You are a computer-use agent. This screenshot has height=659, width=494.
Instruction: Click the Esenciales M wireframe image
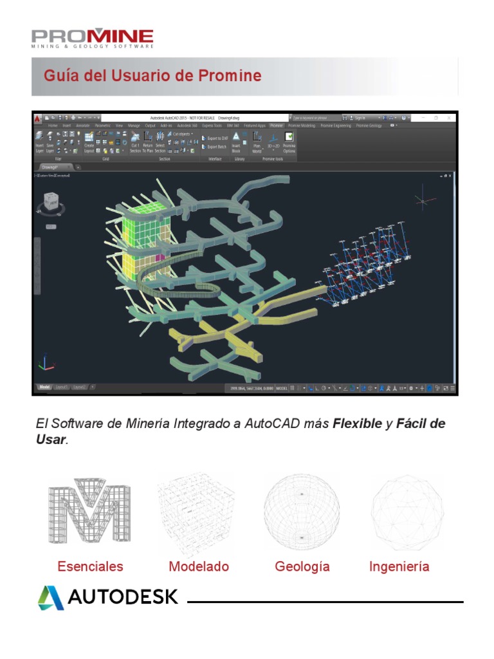(89, 510)
